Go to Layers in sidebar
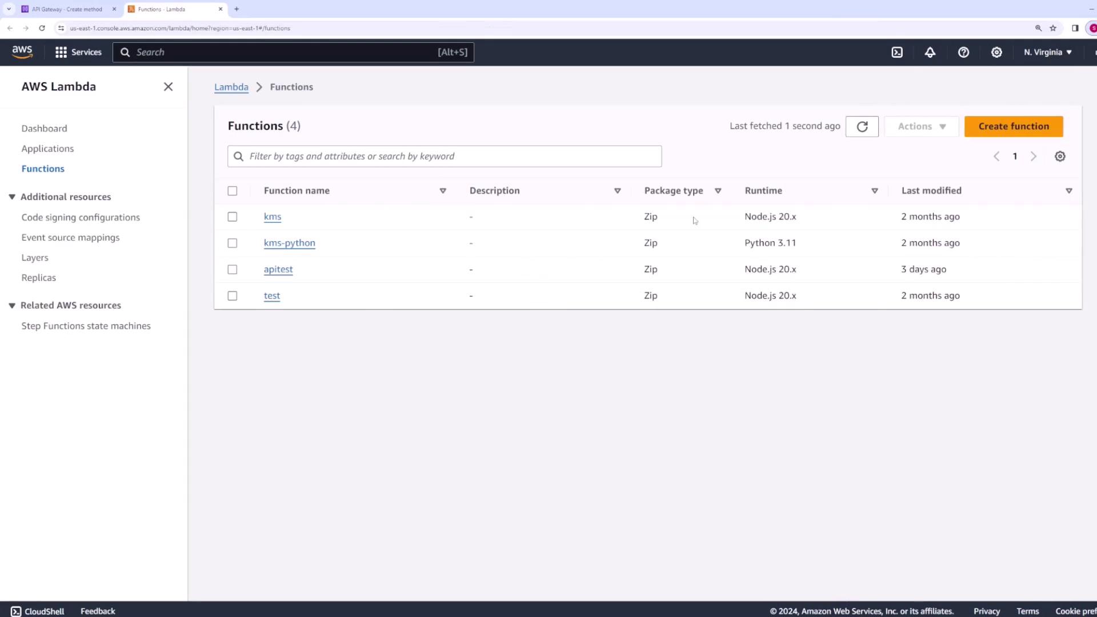Screen dimensions: 1097x617 click(35, 258)
